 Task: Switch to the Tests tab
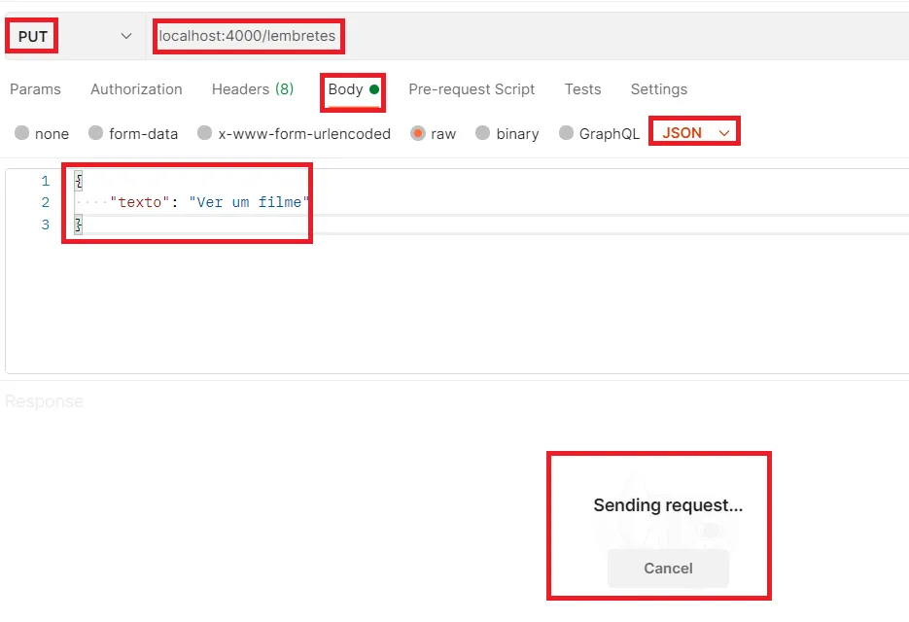click(x=582, y=89)
